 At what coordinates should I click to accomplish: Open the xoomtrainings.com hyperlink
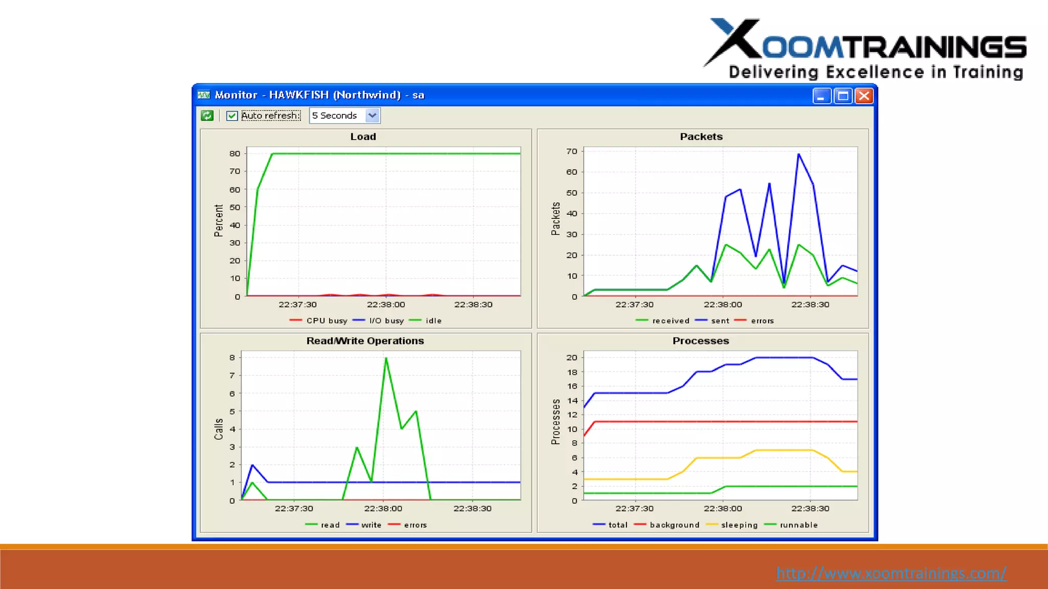(891, 573)
